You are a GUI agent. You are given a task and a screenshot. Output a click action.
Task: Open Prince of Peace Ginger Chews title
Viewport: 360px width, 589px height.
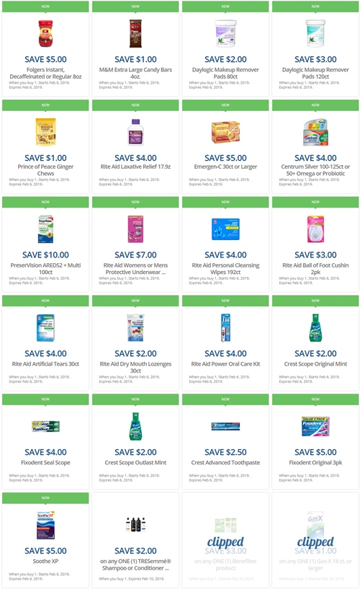(45, 170)
